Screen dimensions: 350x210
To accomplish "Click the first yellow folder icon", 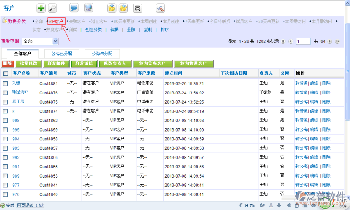I will click(112, 8).
